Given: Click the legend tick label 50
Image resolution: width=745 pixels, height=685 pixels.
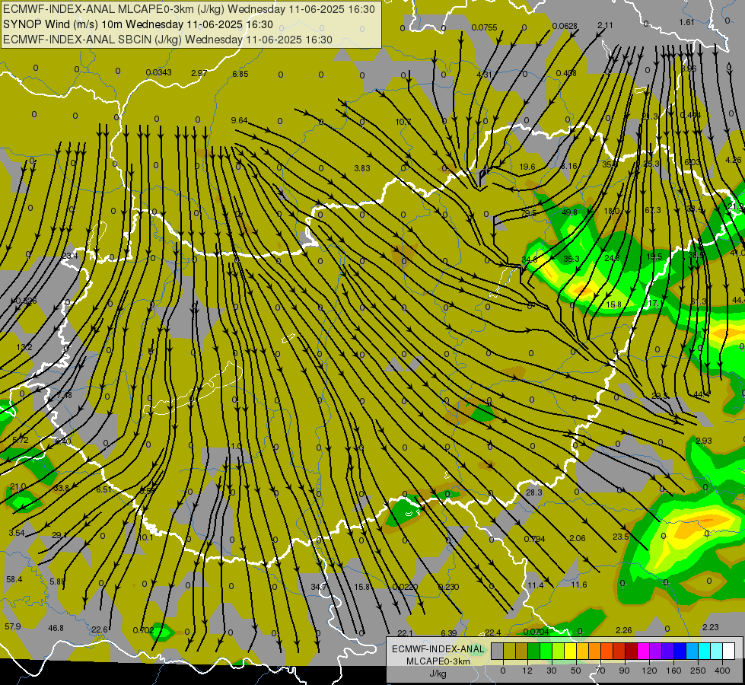Looking at the screenshot, I should pos(576,671).
